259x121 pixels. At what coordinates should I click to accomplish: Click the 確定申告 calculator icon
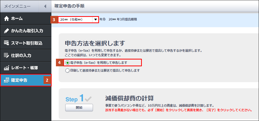(7, 80)
